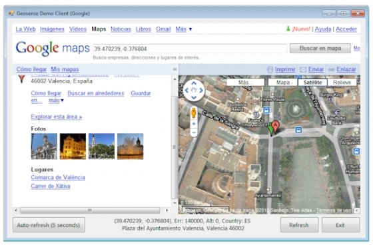Open Noticias link

click(121, 29)
